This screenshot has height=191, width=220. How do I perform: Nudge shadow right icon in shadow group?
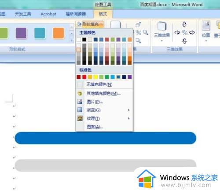click(146, 33)
